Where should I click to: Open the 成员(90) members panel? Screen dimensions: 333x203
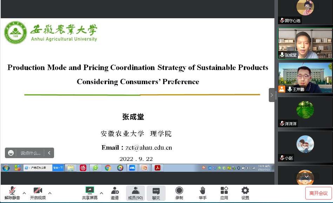click(x=135, y=193)
